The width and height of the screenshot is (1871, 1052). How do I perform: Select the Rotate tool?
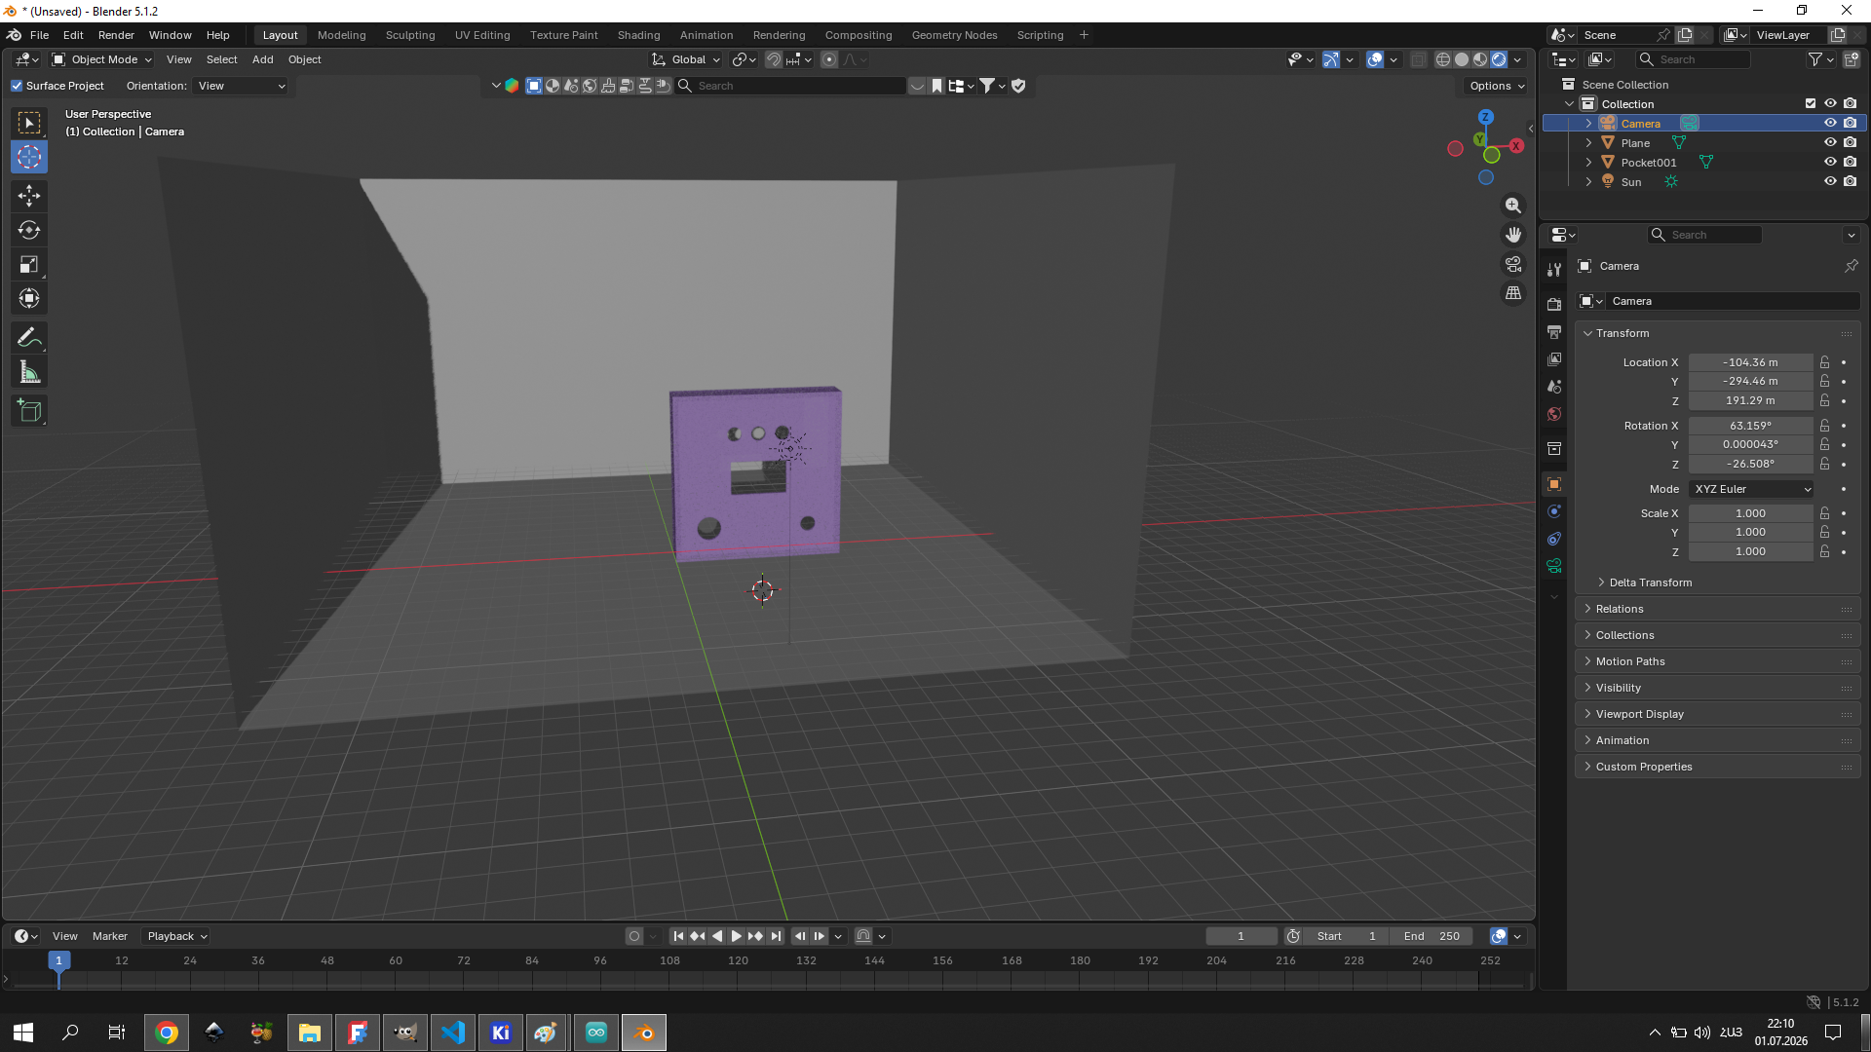(29, 230)
